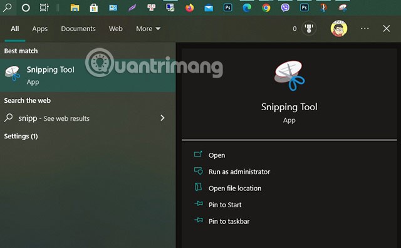Click Settings (1) category heading

tap(21, 137)
